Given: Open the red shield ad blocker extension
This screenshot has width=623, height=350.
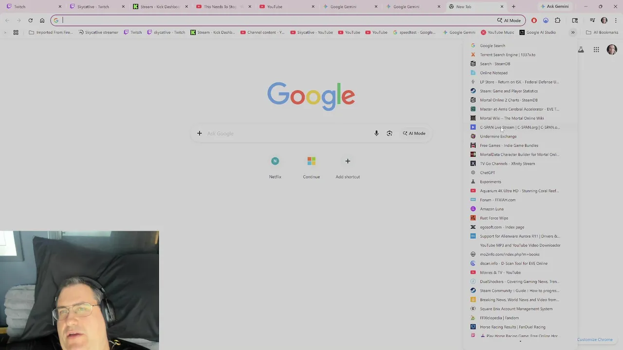Looking at the screenshot, I should tap(534, 20).
